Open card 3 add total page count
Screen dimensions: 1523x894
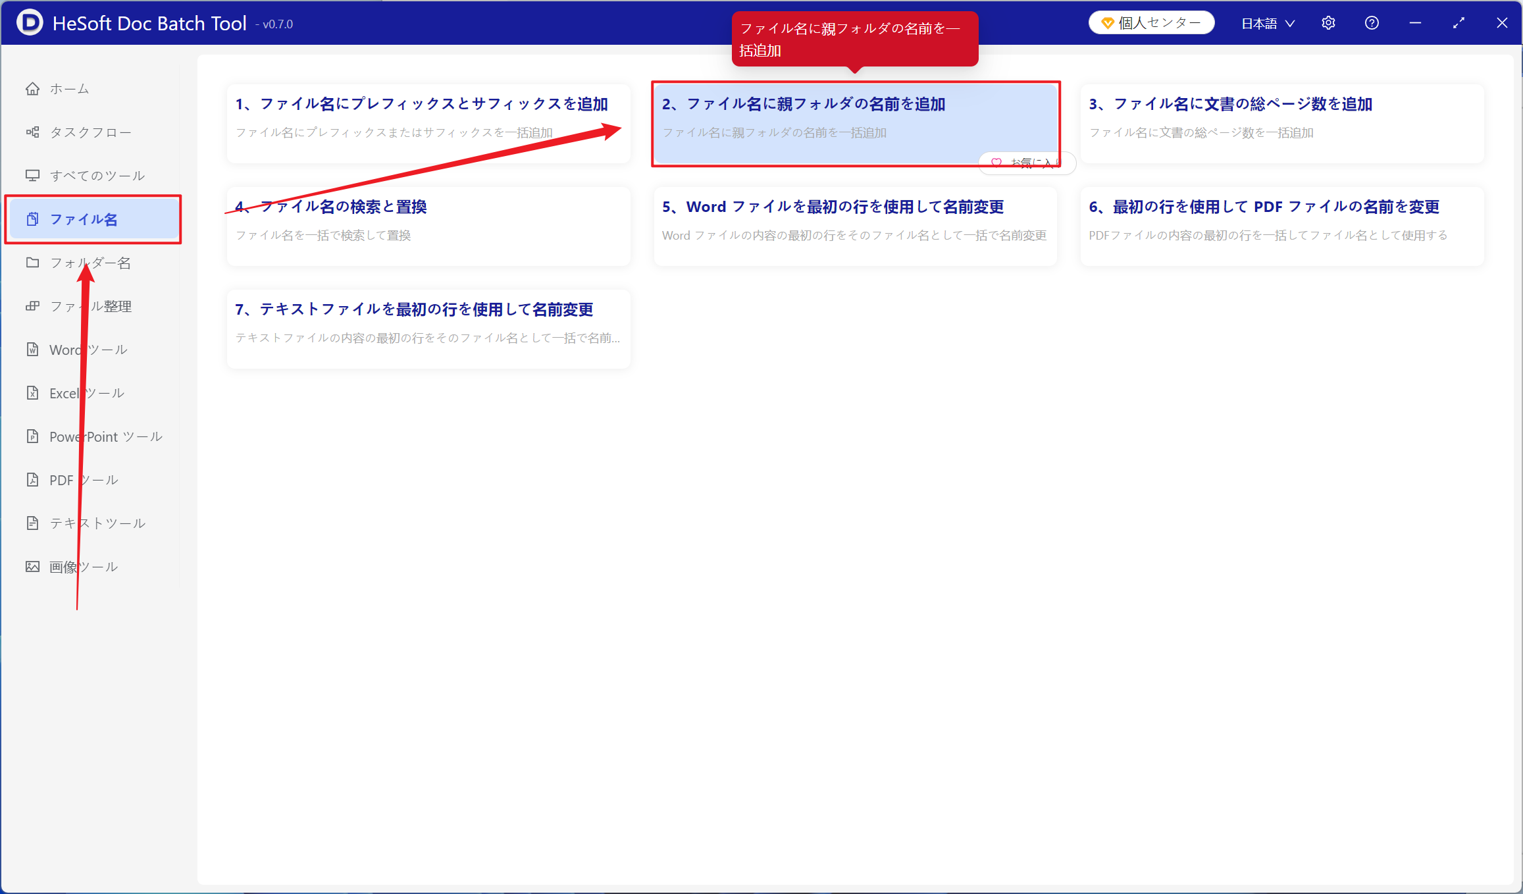(1281, 124)
